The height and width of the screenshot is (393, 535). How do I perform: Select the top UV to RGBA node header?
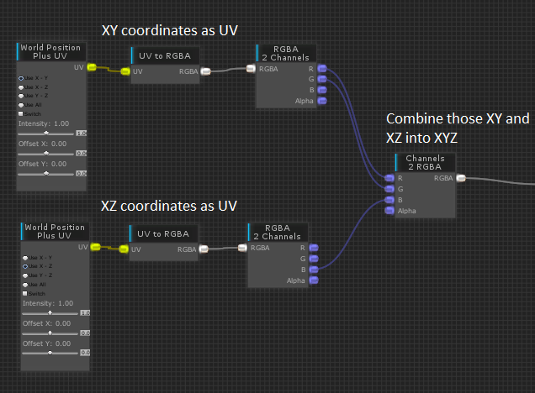[165, 55]
